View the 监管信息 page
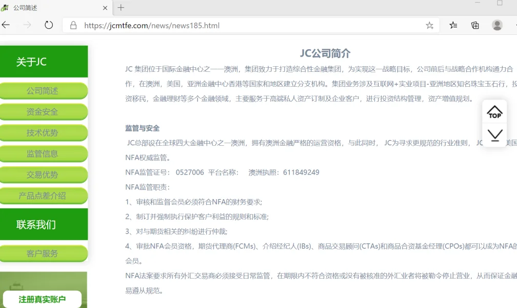 (x=44, y=153)
